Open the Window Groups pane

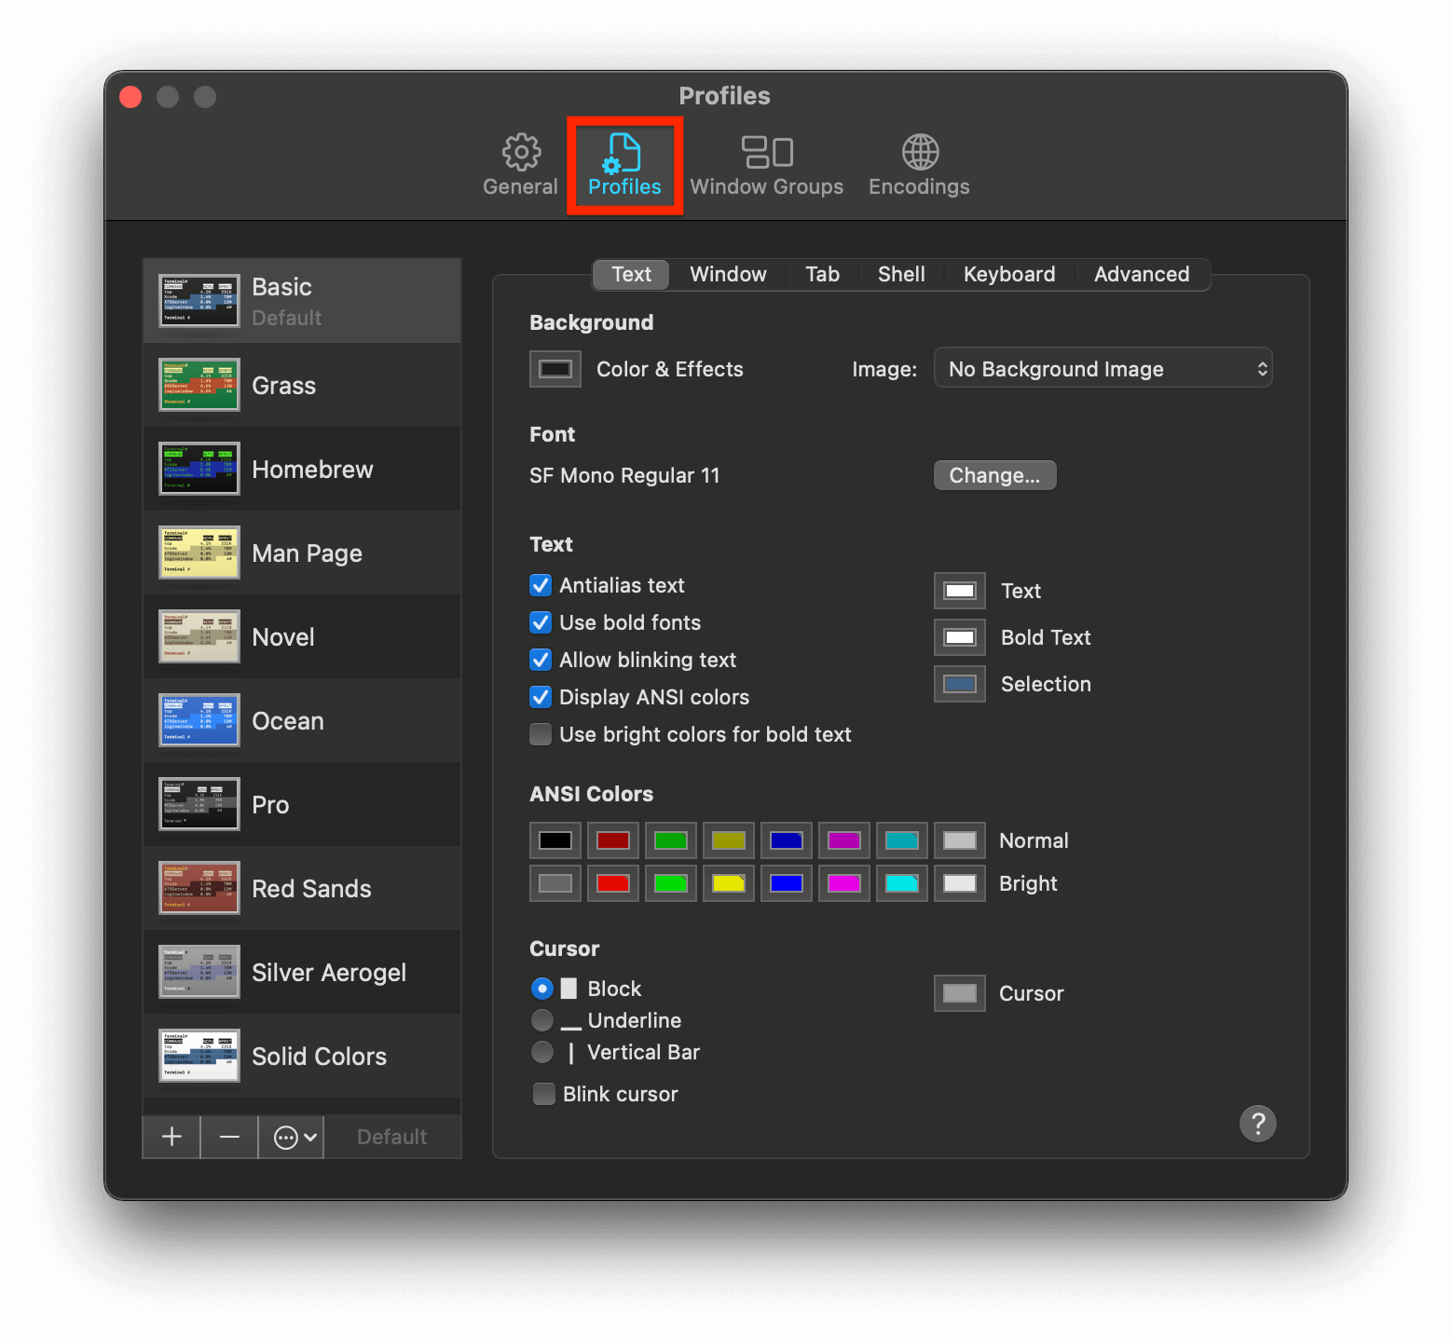766,166
